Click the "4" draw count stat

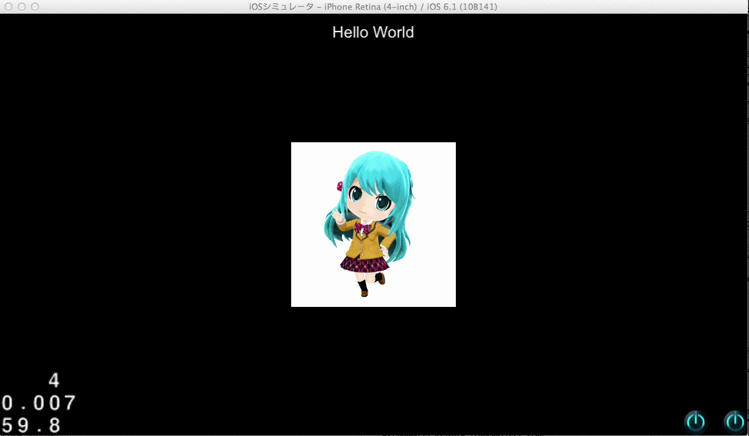point(54,381)
